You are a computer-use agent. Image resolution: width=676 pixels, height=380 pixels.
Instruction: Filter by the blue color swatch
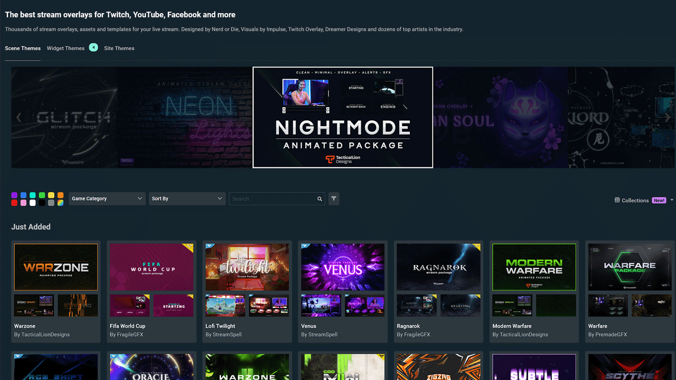pyautogui.click(x=23, y=195)
